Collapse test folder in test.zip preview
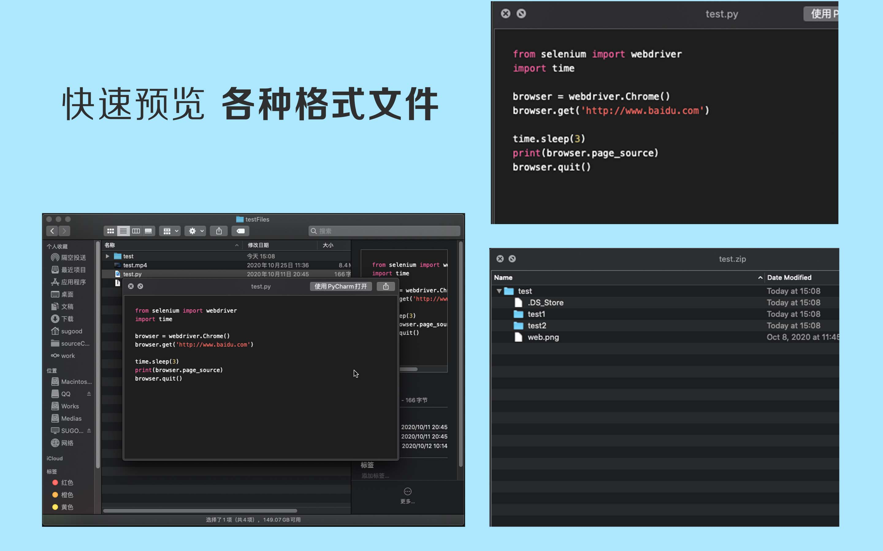883x551 pixels. (x=499, y=291)
